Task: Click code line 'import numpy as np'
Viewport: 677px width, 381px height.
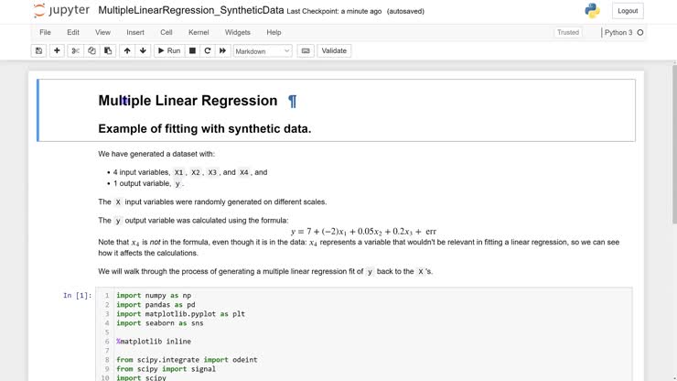Action: (154, 296)
